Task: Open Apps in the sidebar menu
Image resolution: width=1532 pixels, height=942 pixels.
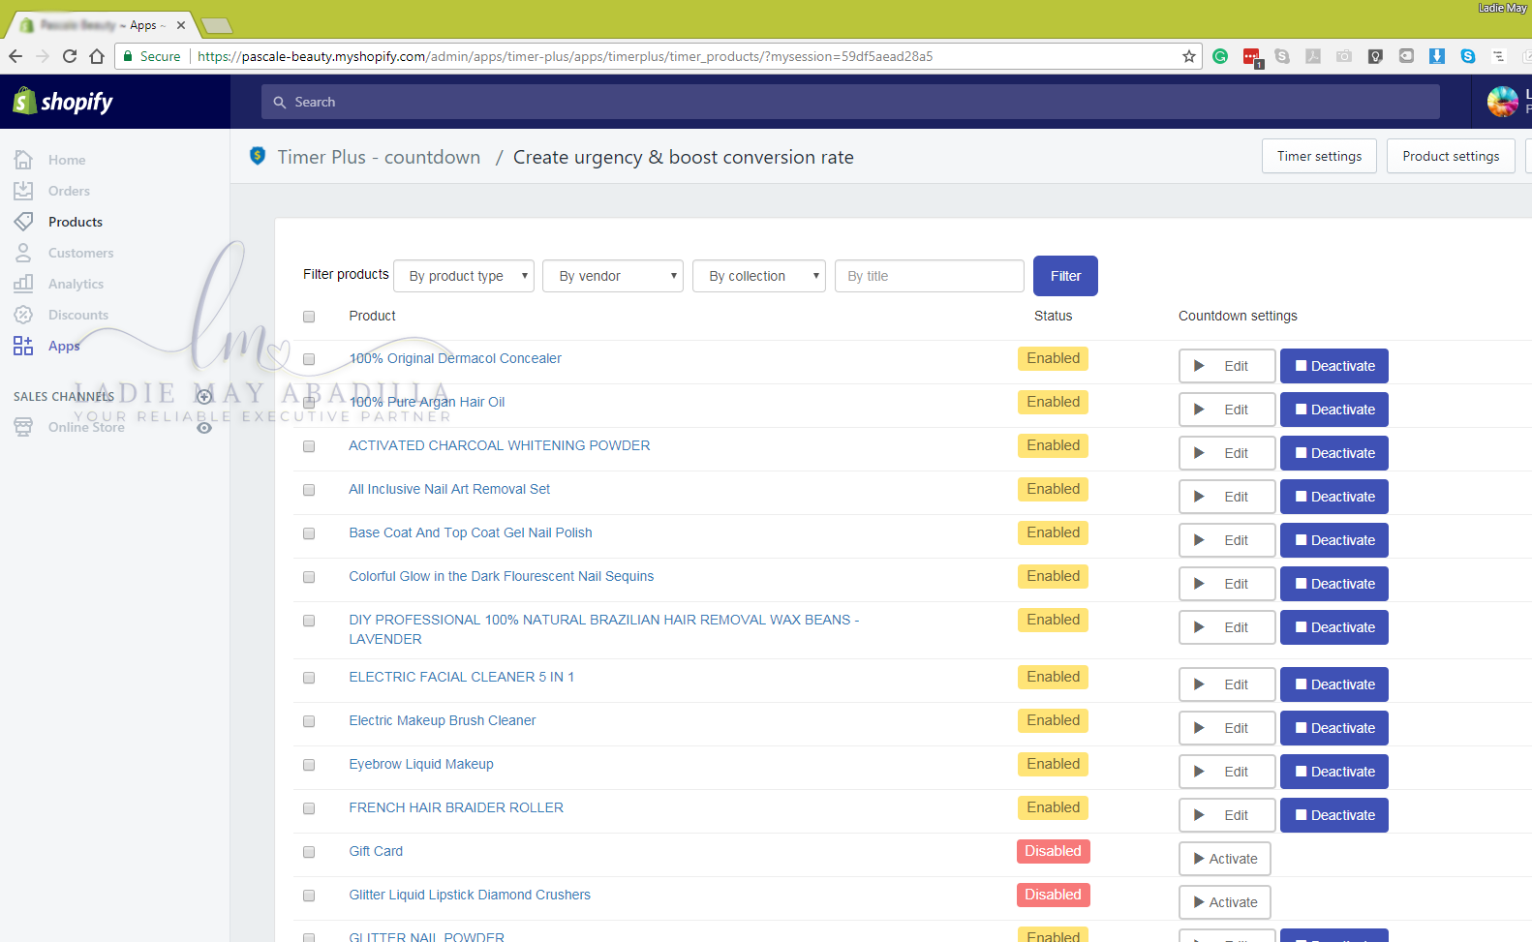Action: point(64,346)
